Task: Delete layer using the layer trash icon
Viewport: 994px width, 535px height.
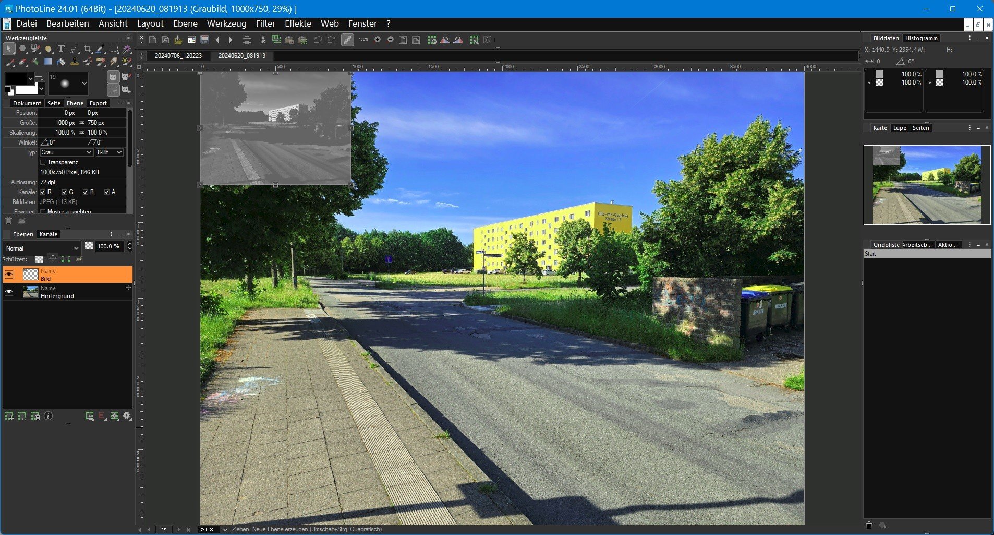Action: [x=8, y=221]
